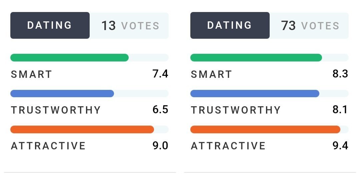Click the 9.4 Attractive score value
The image size is (360, 186).
340,146
